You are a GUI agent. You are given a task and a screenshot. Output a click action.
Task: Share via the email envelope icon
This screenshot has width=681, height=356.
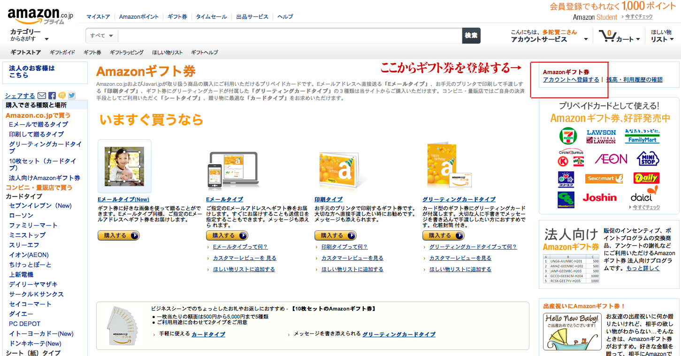point(42,96)
